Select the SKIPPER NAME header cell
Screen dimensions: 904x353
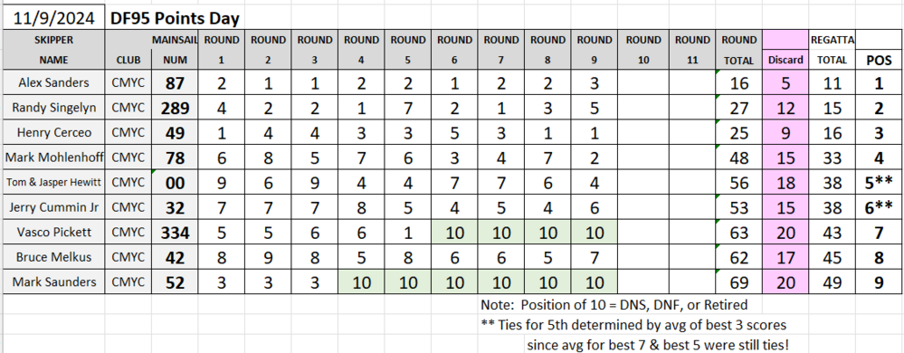pyautogui.click(x=53, y=50)
